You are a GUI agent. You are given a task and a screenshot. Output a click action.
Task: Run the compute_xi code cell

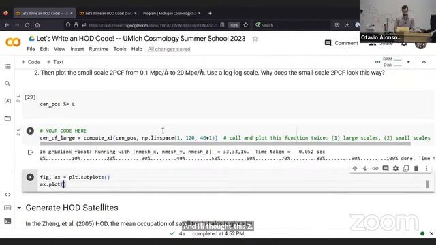[30, 131]
